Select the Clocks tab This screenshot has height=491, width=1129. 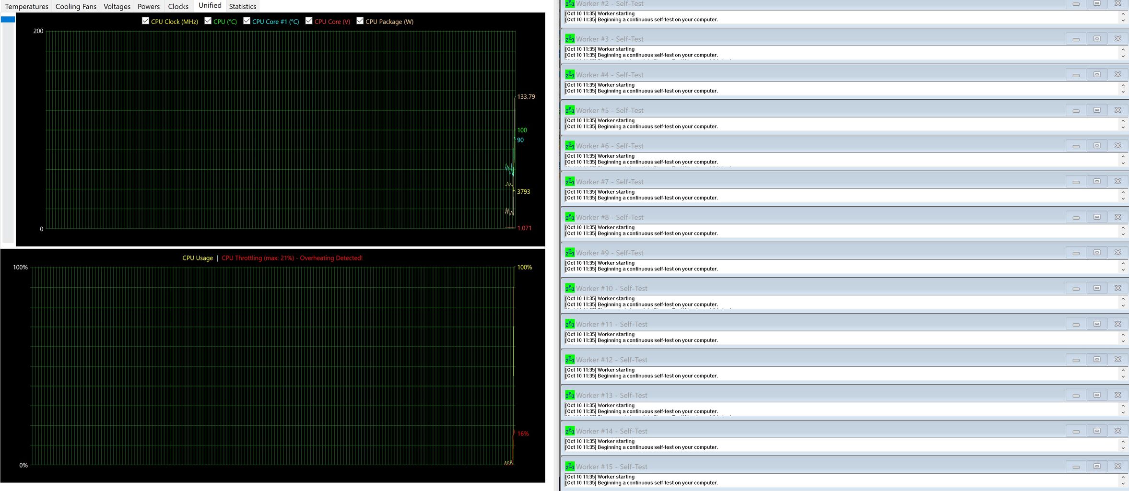click(x=178, y=6)
